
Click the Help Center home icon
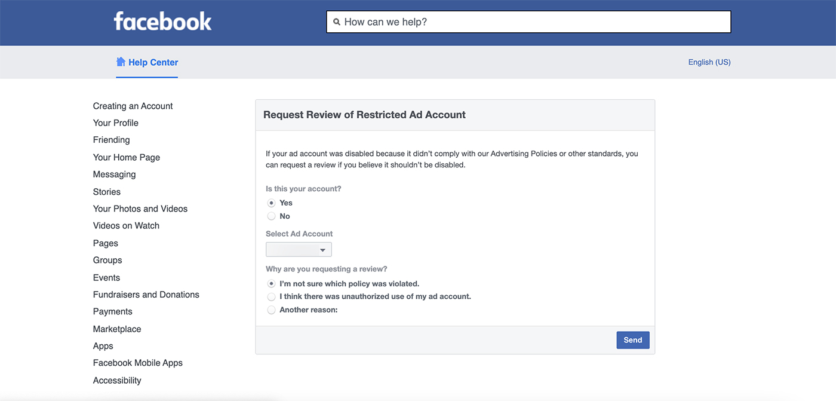coord(121,62)
